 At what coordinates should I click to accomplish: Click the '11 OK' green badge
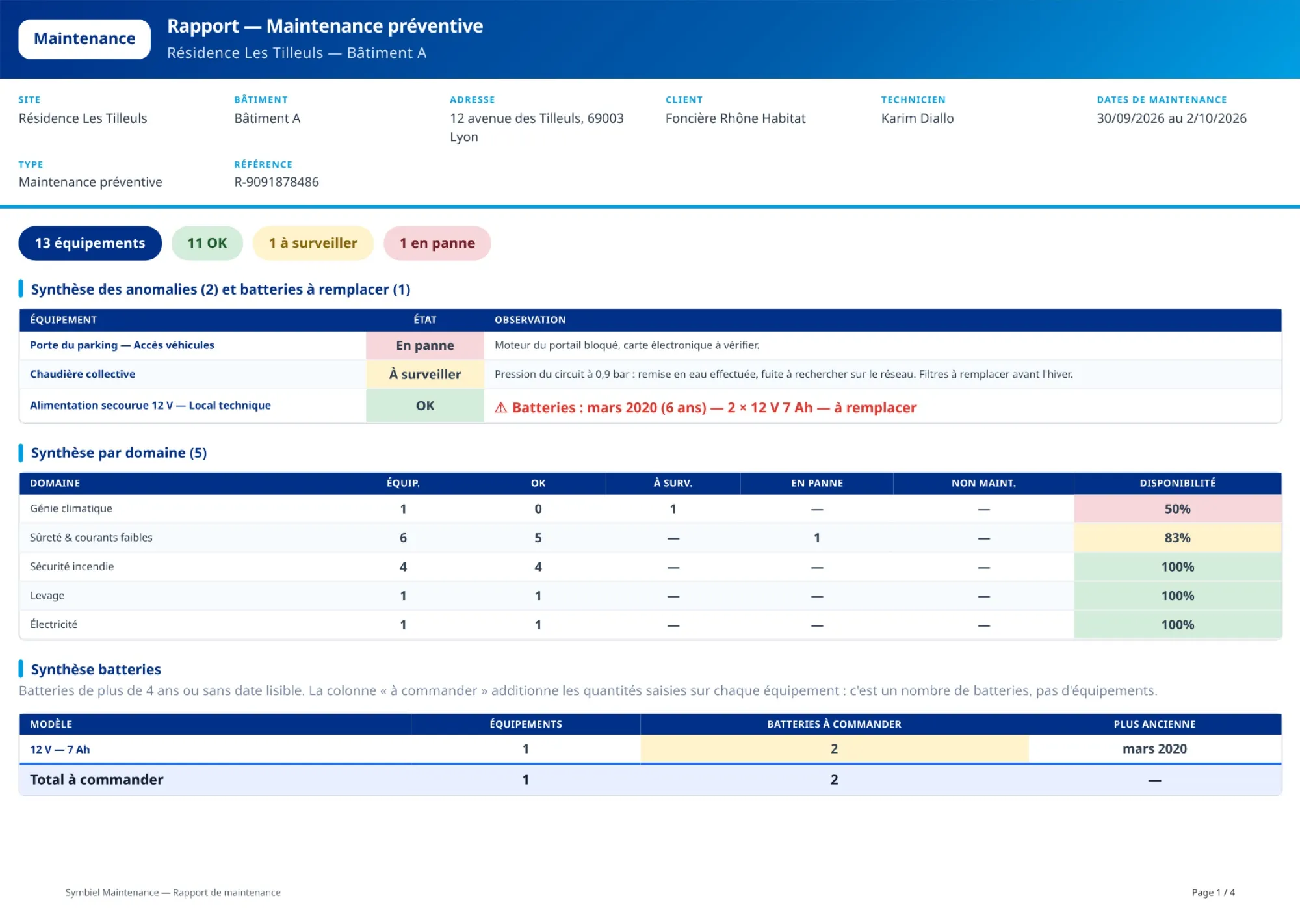[x=207, y=243]
